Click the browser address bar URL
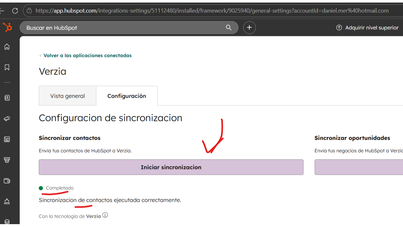The height and width of the screenshot is (227, 403). 212,11
